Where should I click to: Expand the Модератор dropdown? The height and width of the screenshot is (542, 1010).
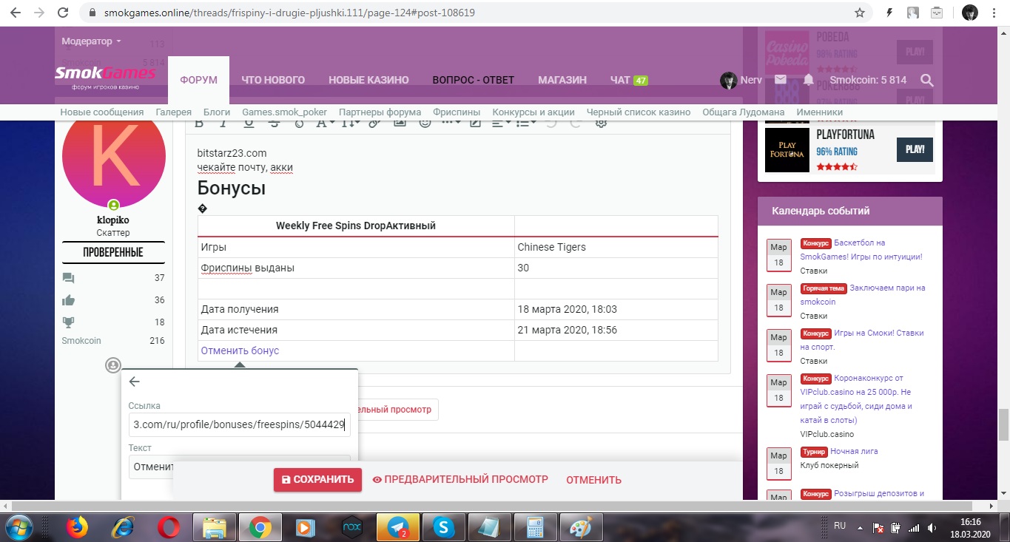92,41
